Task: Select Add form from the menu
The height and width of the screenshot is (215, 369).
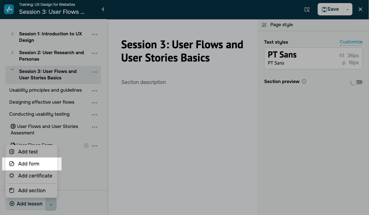Action: pyautogui.click(x=29, y=164)
